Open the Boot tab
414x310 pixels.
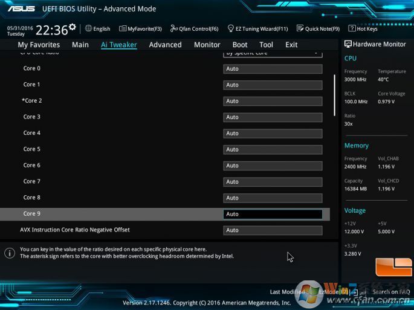(240, 45)
